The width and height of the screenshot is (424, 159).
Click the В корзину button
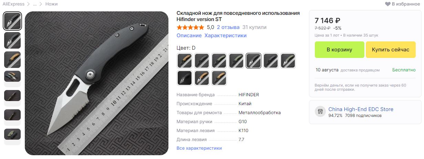point(339,50)
